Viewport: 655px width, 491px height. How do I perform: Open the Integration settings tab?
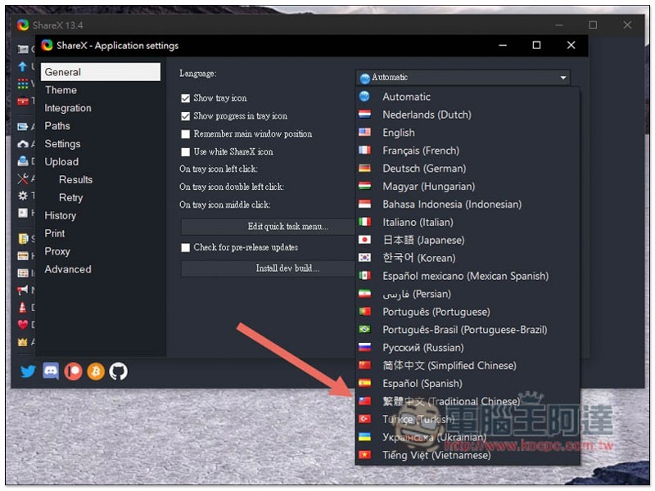coord(101,108)
